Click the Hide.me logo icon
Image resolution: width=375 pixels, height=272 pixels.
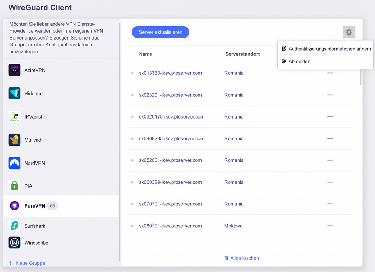click(15, 93)
